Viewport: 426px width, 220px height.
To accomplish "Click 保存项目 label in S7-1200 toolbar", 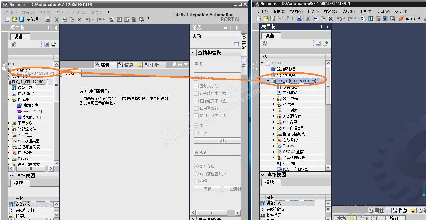I will click(34, 20).
